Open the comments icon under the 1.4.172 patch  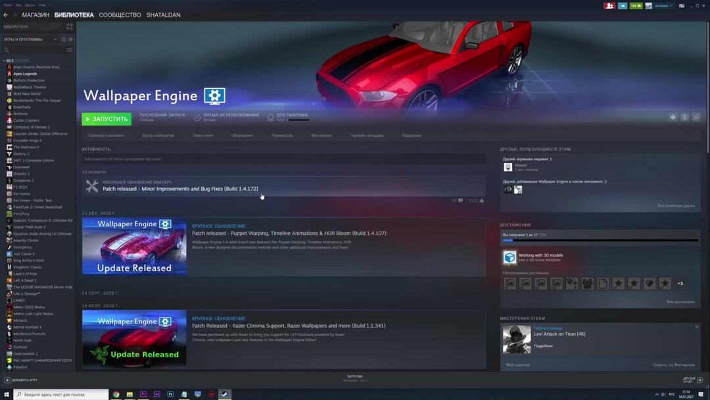(460, 200)
